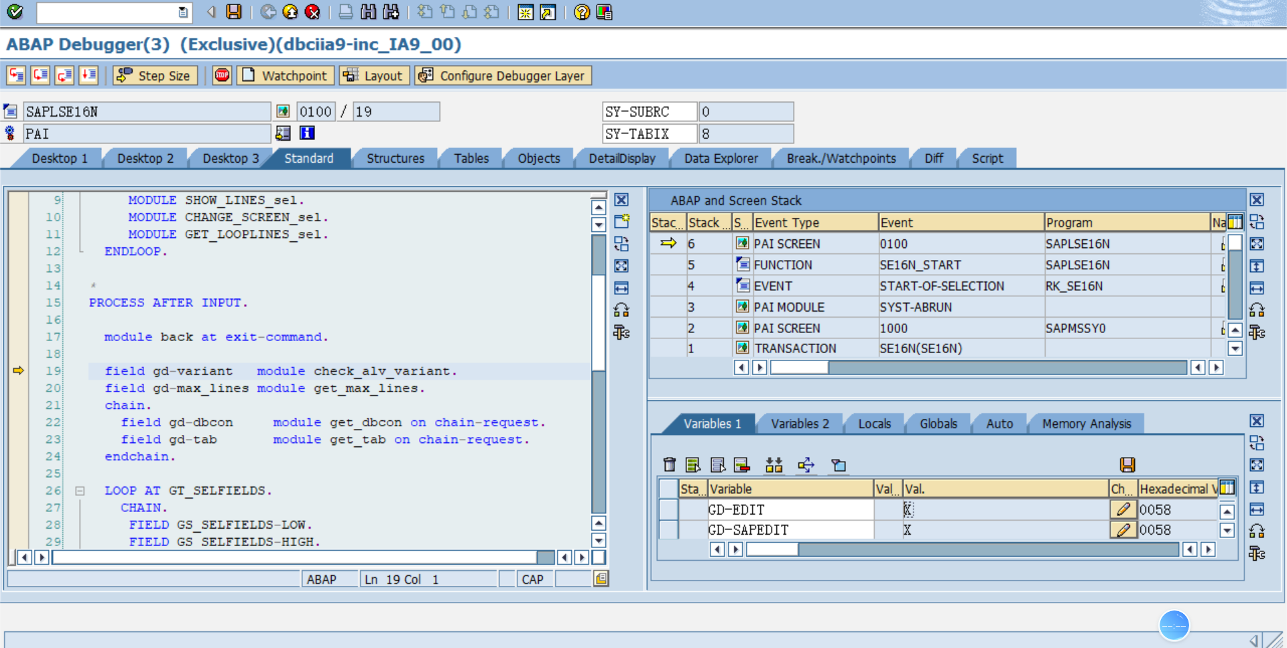The width and height of the screenshot is (1287, 648).
Task: Click the yellow Help question mark icon
Action: tap(582, 12)
